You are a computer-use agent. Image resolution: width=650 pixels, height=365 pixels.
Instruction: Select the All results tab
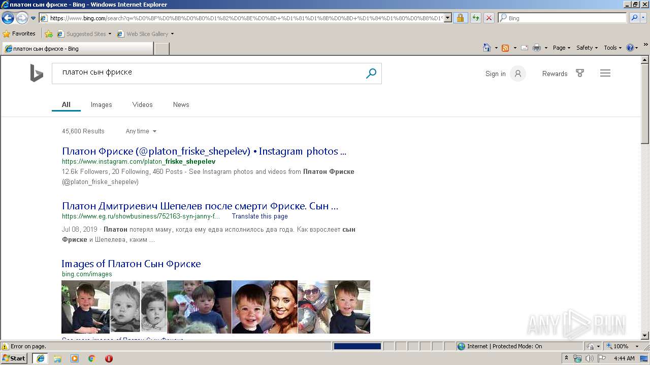pyautogui.click(x=66, y=105)
